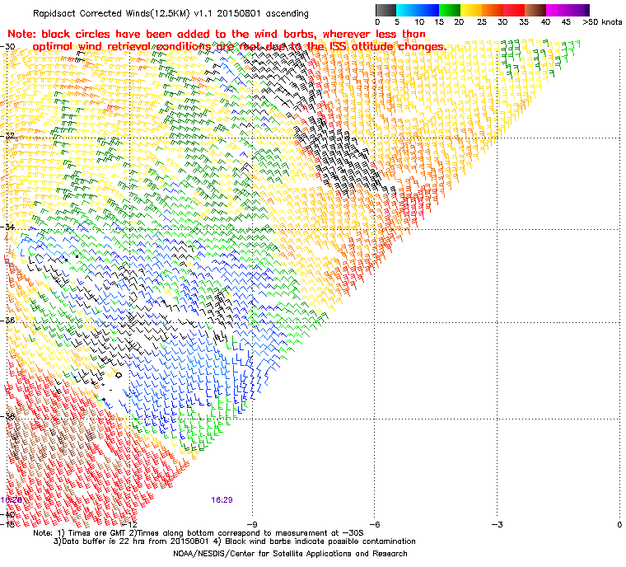Click the '-6' longitude axis label
This screenshot has width=626, height=567.
375,524
